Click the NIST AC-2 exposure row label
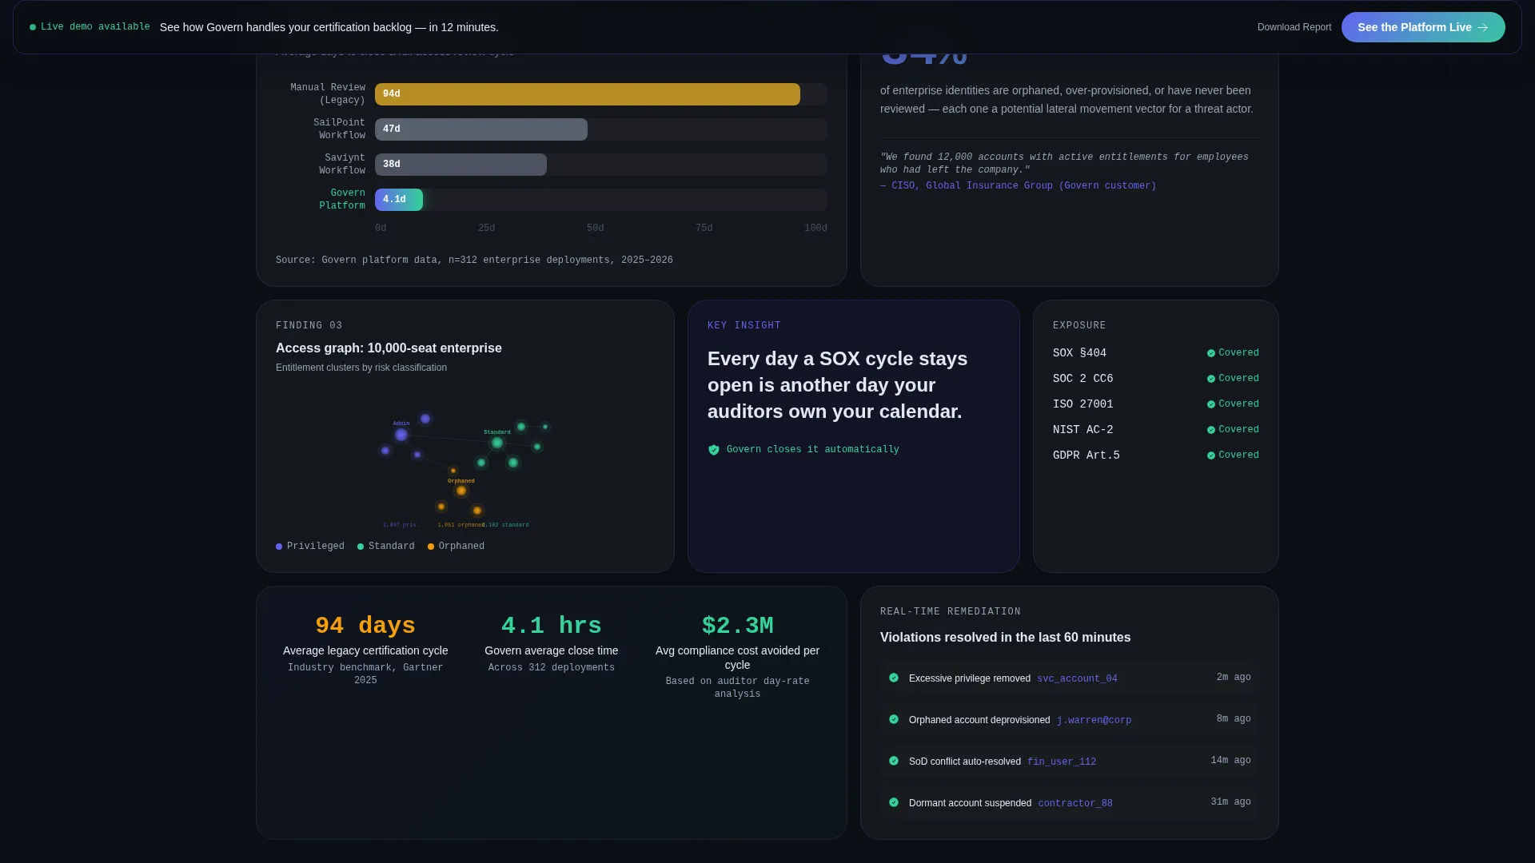Viewport: 1535px width, 863px height. 1082,430
